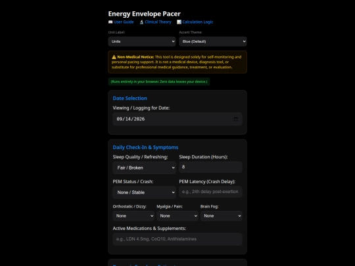This screenshot has width=355, height=266.
Task: Open the Clinical Theory link
Action: pyautogui.click(x=158, y=22)
